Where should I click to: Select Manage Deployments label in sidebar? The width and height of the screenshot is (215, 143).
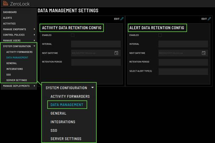click(16, 86)
